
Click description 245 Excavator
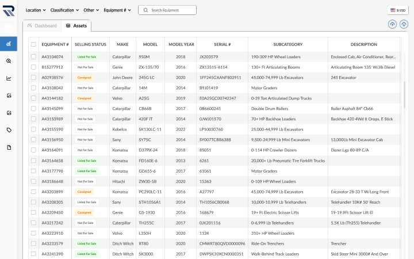(x=343, y=78)
